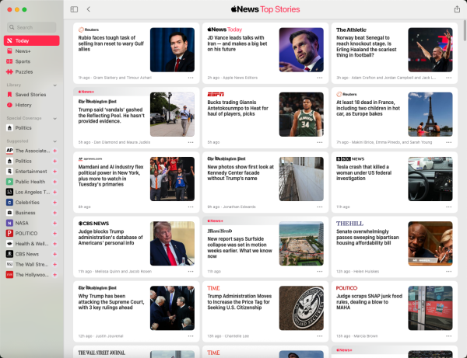This screenshot has height=358, width=467.
Task: Open the Today section
Action: coord(32,40)
